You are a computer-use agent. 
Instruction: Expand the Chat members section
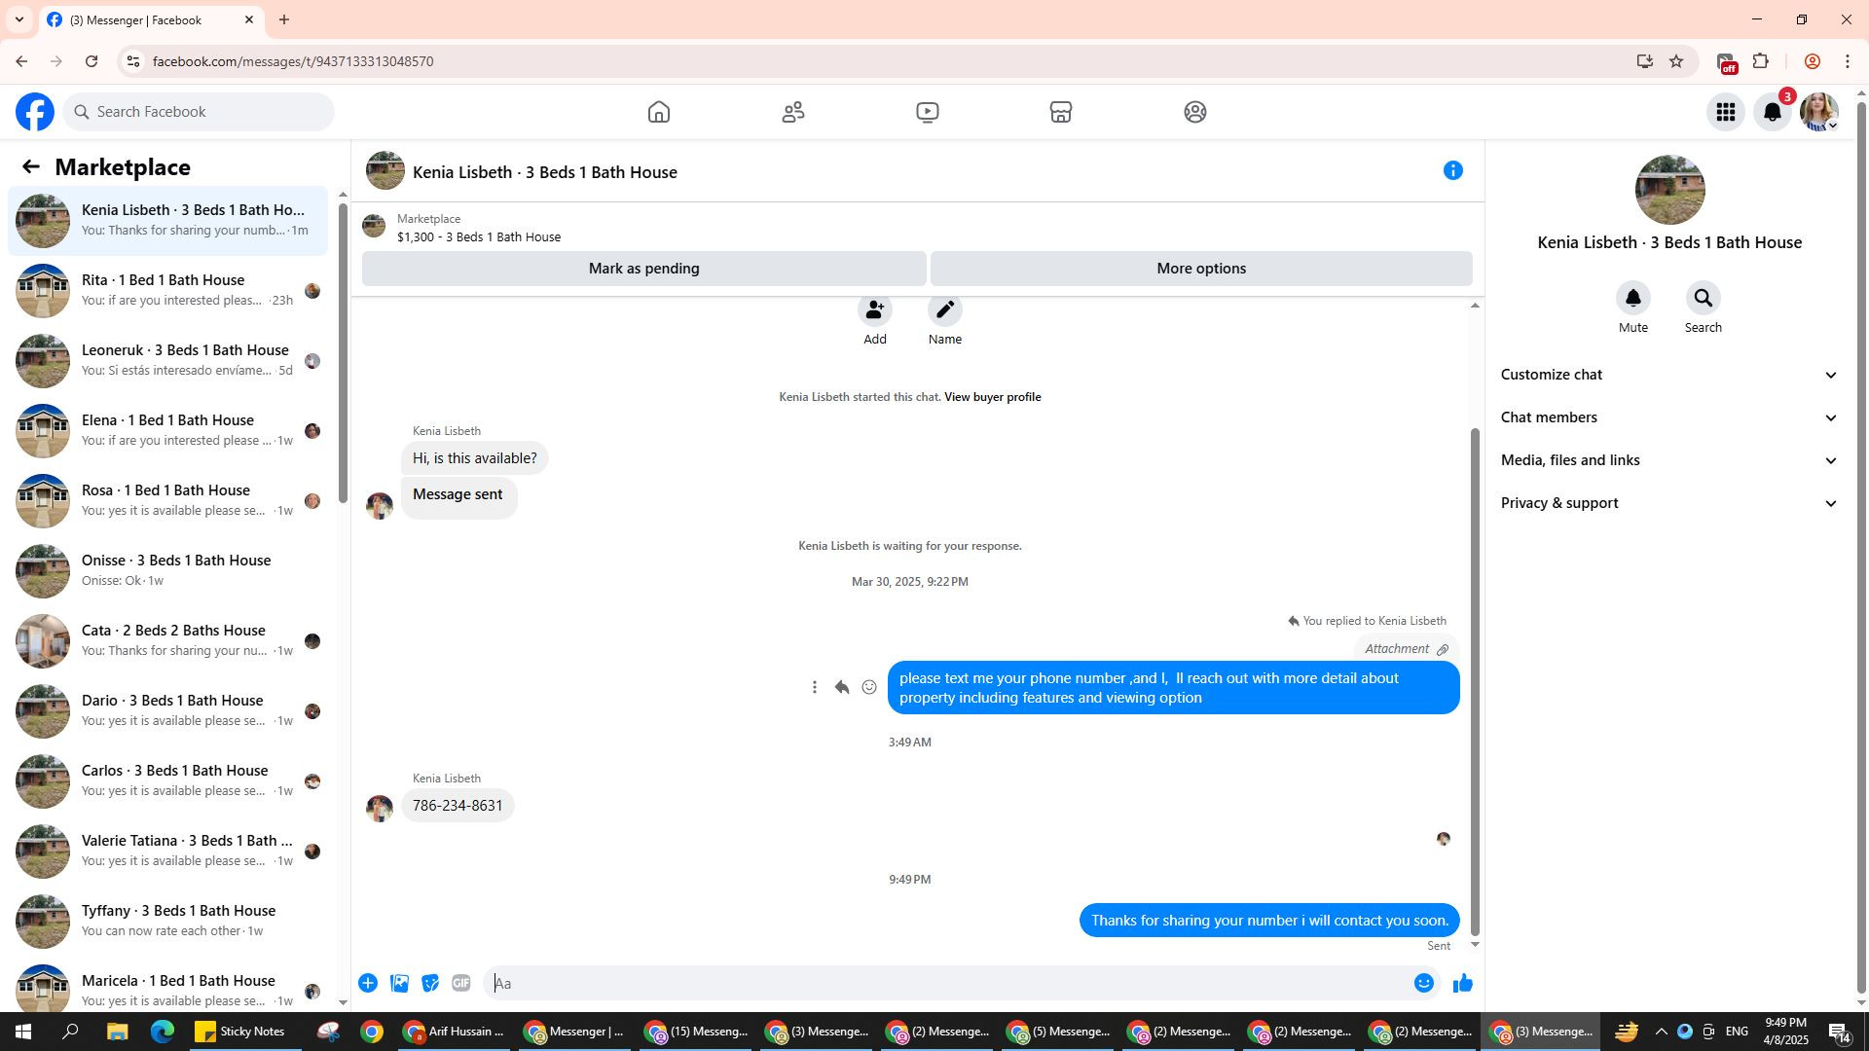(x=1668, y=417)
